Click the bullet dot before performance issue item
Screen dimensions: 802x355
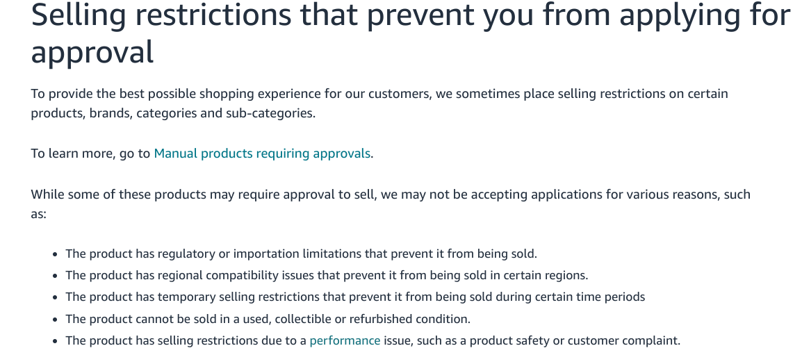pos(55,341)
